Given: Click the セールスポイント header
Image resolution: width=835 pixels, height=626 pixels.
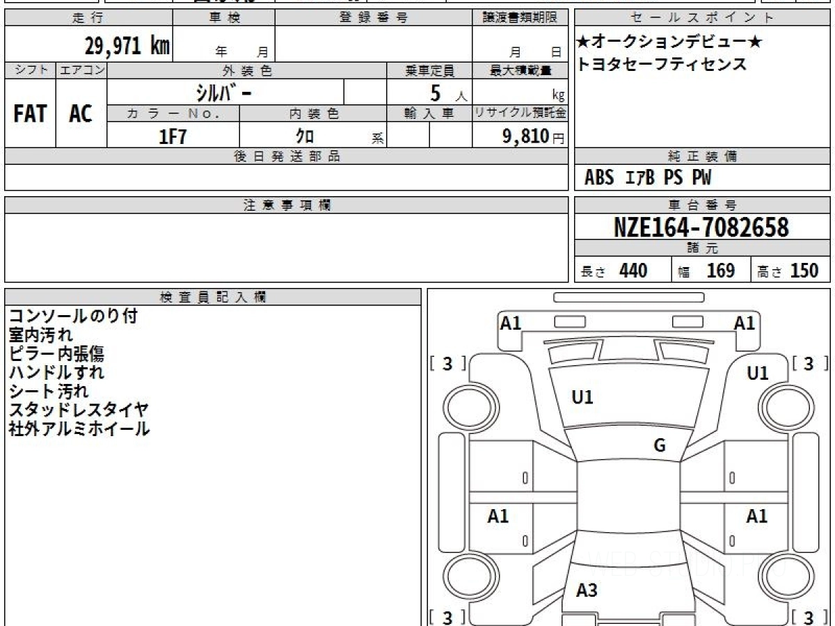Looking at the screenshot, I should point(703,18).
